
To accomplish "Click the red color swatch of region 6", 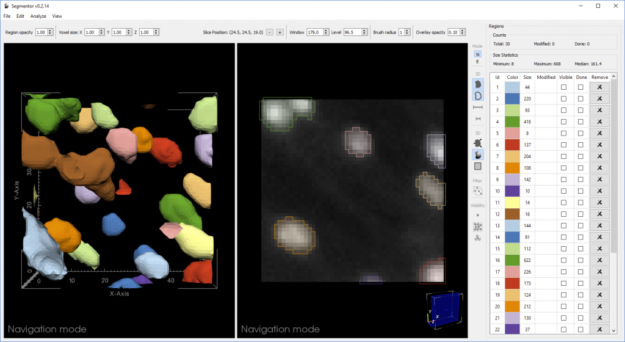I will pyautogui.click(x=513, y=144).
